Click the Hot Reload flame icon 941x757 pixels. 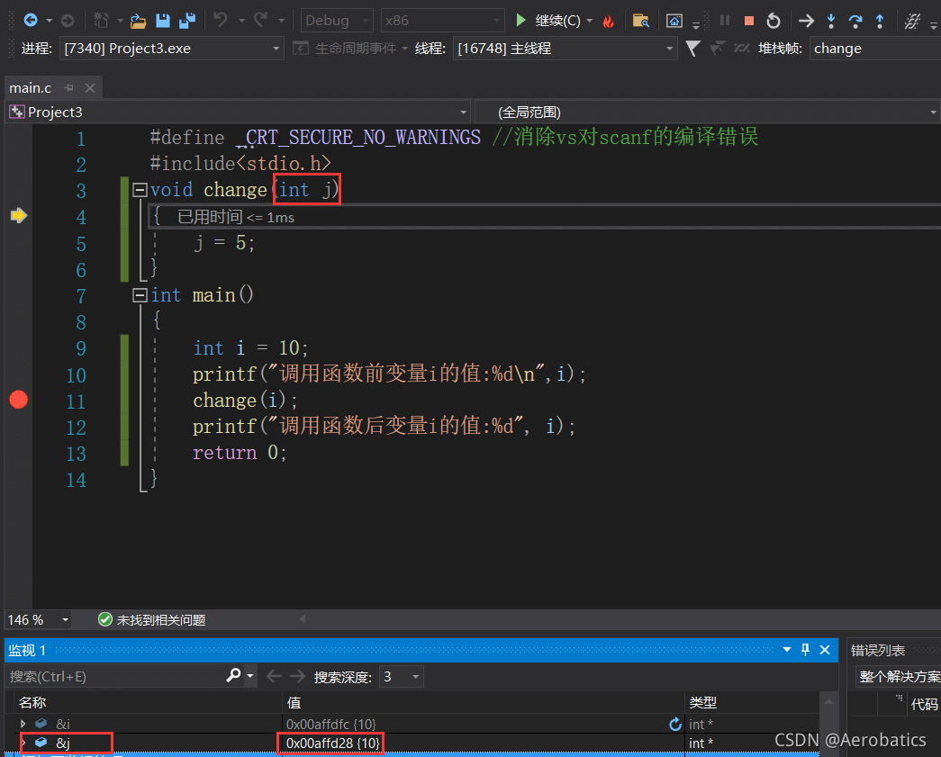coord(609,21)
